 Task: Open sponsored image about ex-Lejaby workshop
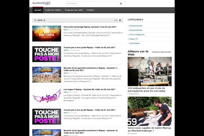150,71
